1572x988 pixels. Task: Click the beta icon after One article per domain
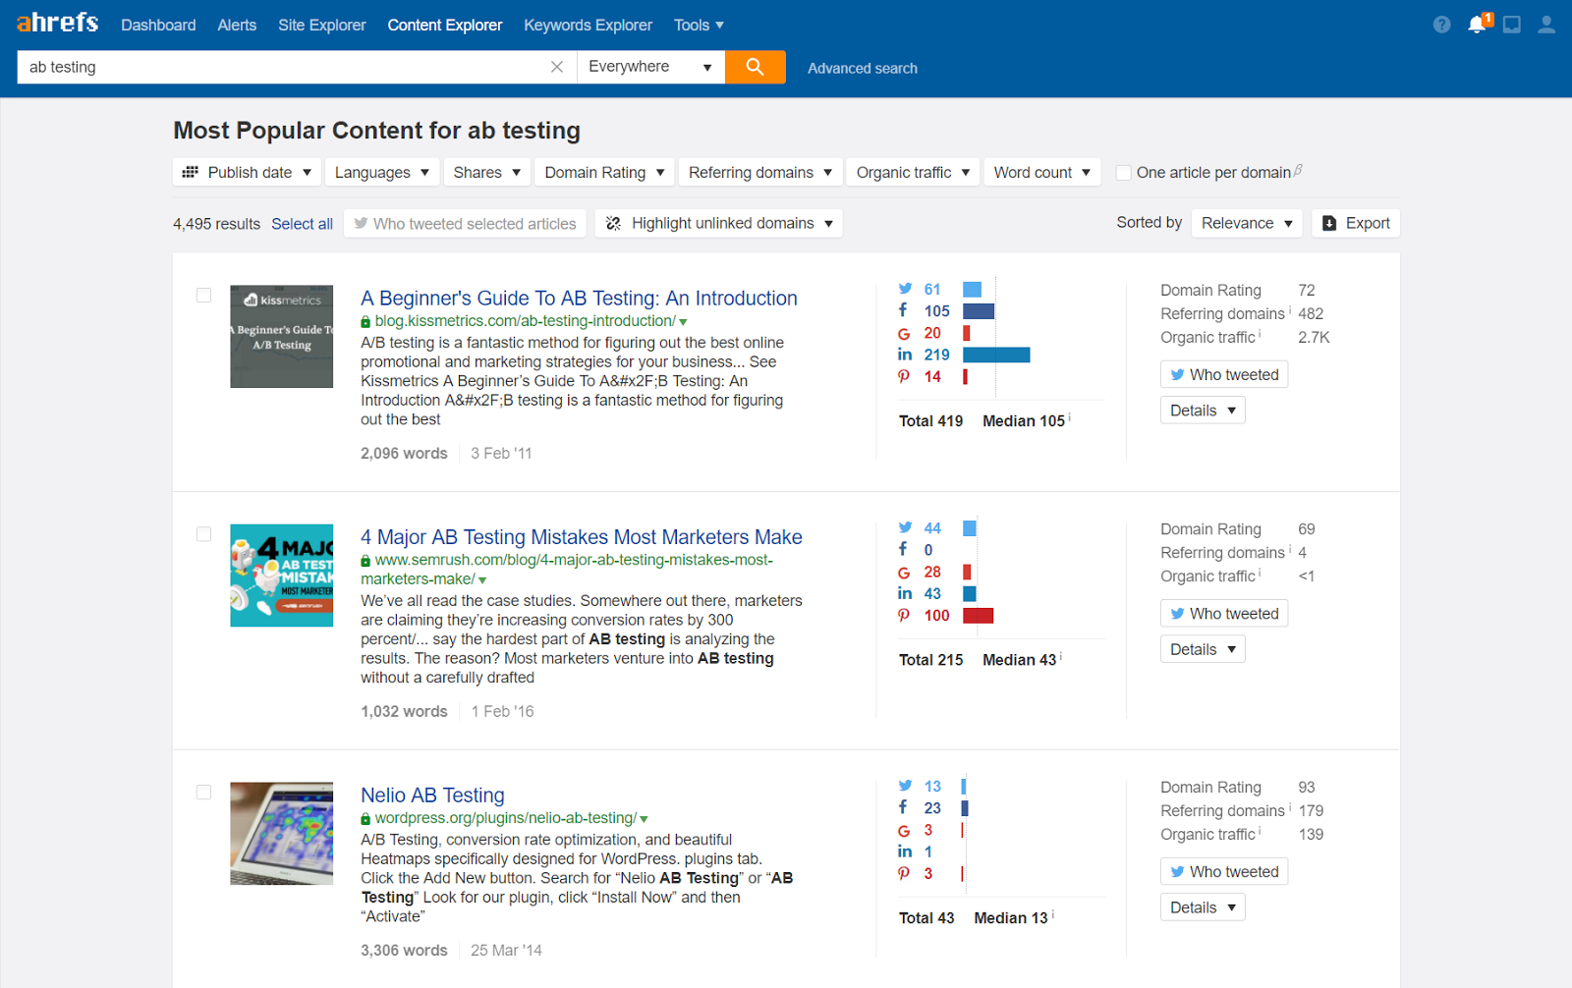pyautogui.click(x=1298, y=171)
